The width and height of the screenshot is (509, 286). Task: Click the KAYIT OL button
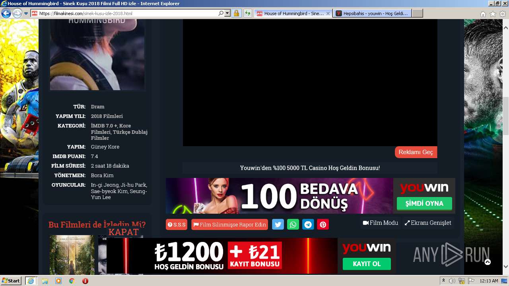(367, 264)
